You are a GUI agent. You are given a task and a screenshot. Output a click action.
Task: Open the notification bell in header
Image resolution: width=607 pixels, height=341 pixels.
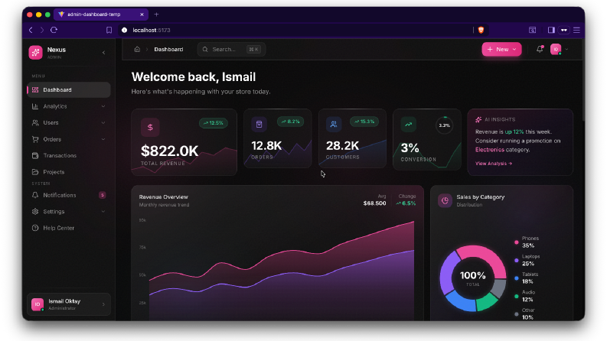coord(540,49)
